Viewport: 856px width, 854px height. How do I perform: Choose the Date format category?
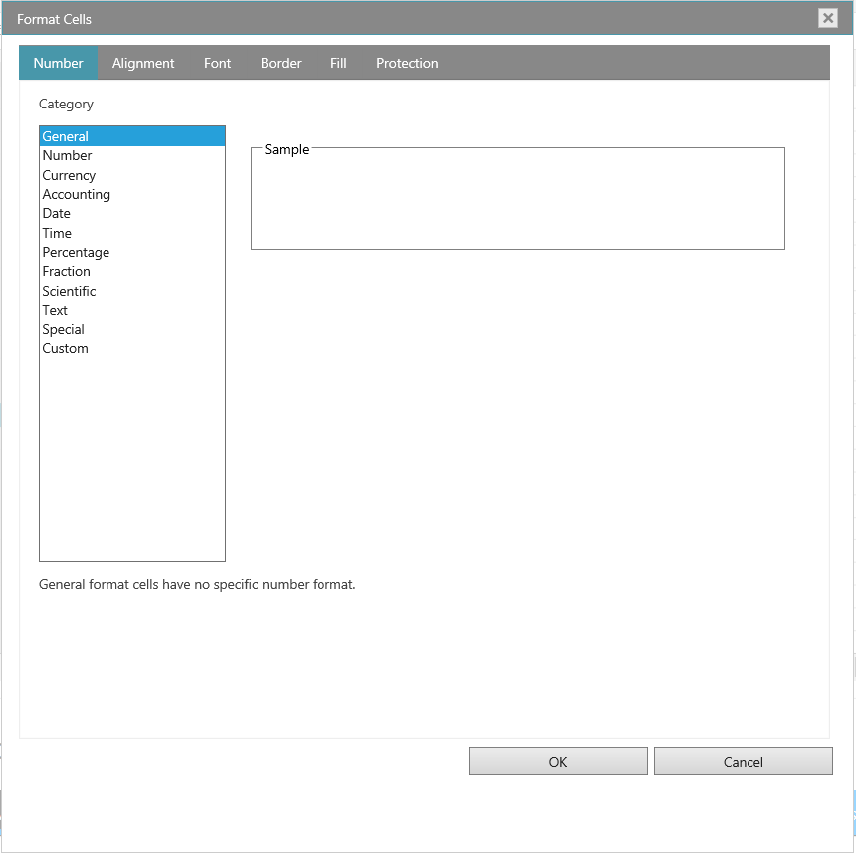pyautogui.click(x=57, y=213)
